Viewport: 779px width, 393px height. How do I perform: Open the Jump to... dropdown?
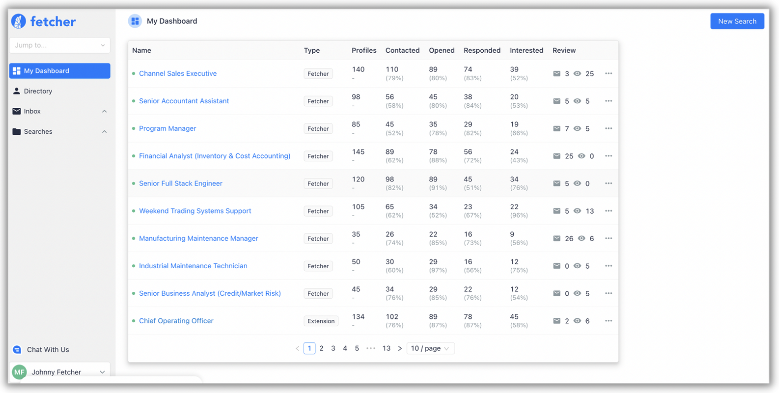[59, 45]
